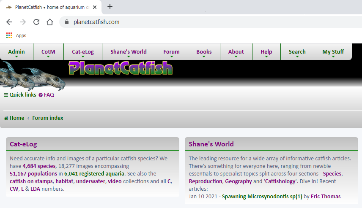
Task: Select the PlanetCatfish browser tab
Action: point(51,7)
